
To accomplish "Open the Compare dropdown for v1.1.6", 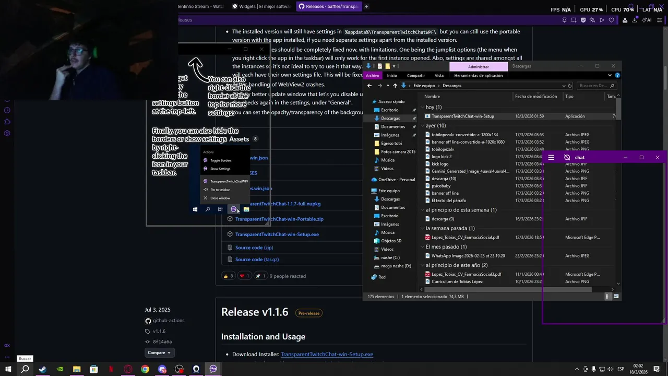I will (x=159, y=352).
